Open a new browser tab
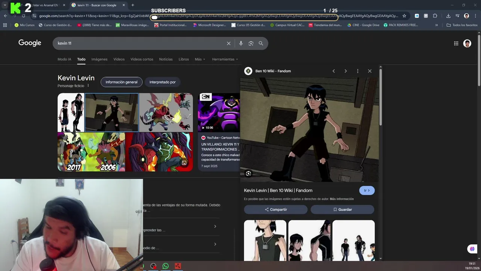481x271 pixels. [133, 5]
